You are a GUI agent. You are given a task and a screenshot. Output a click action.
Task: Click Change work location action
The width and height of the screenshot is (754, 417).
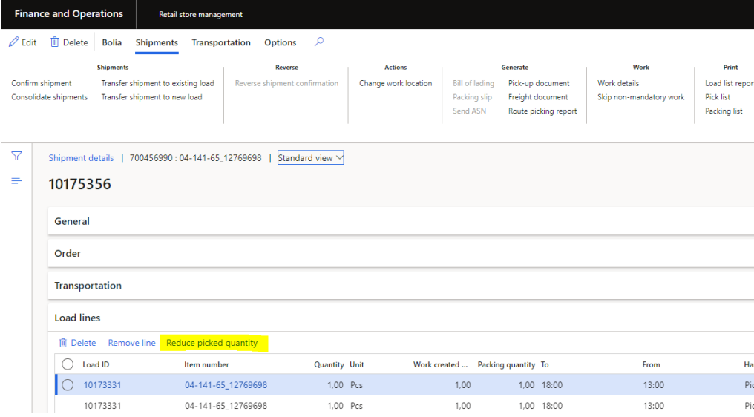[396, 83]
